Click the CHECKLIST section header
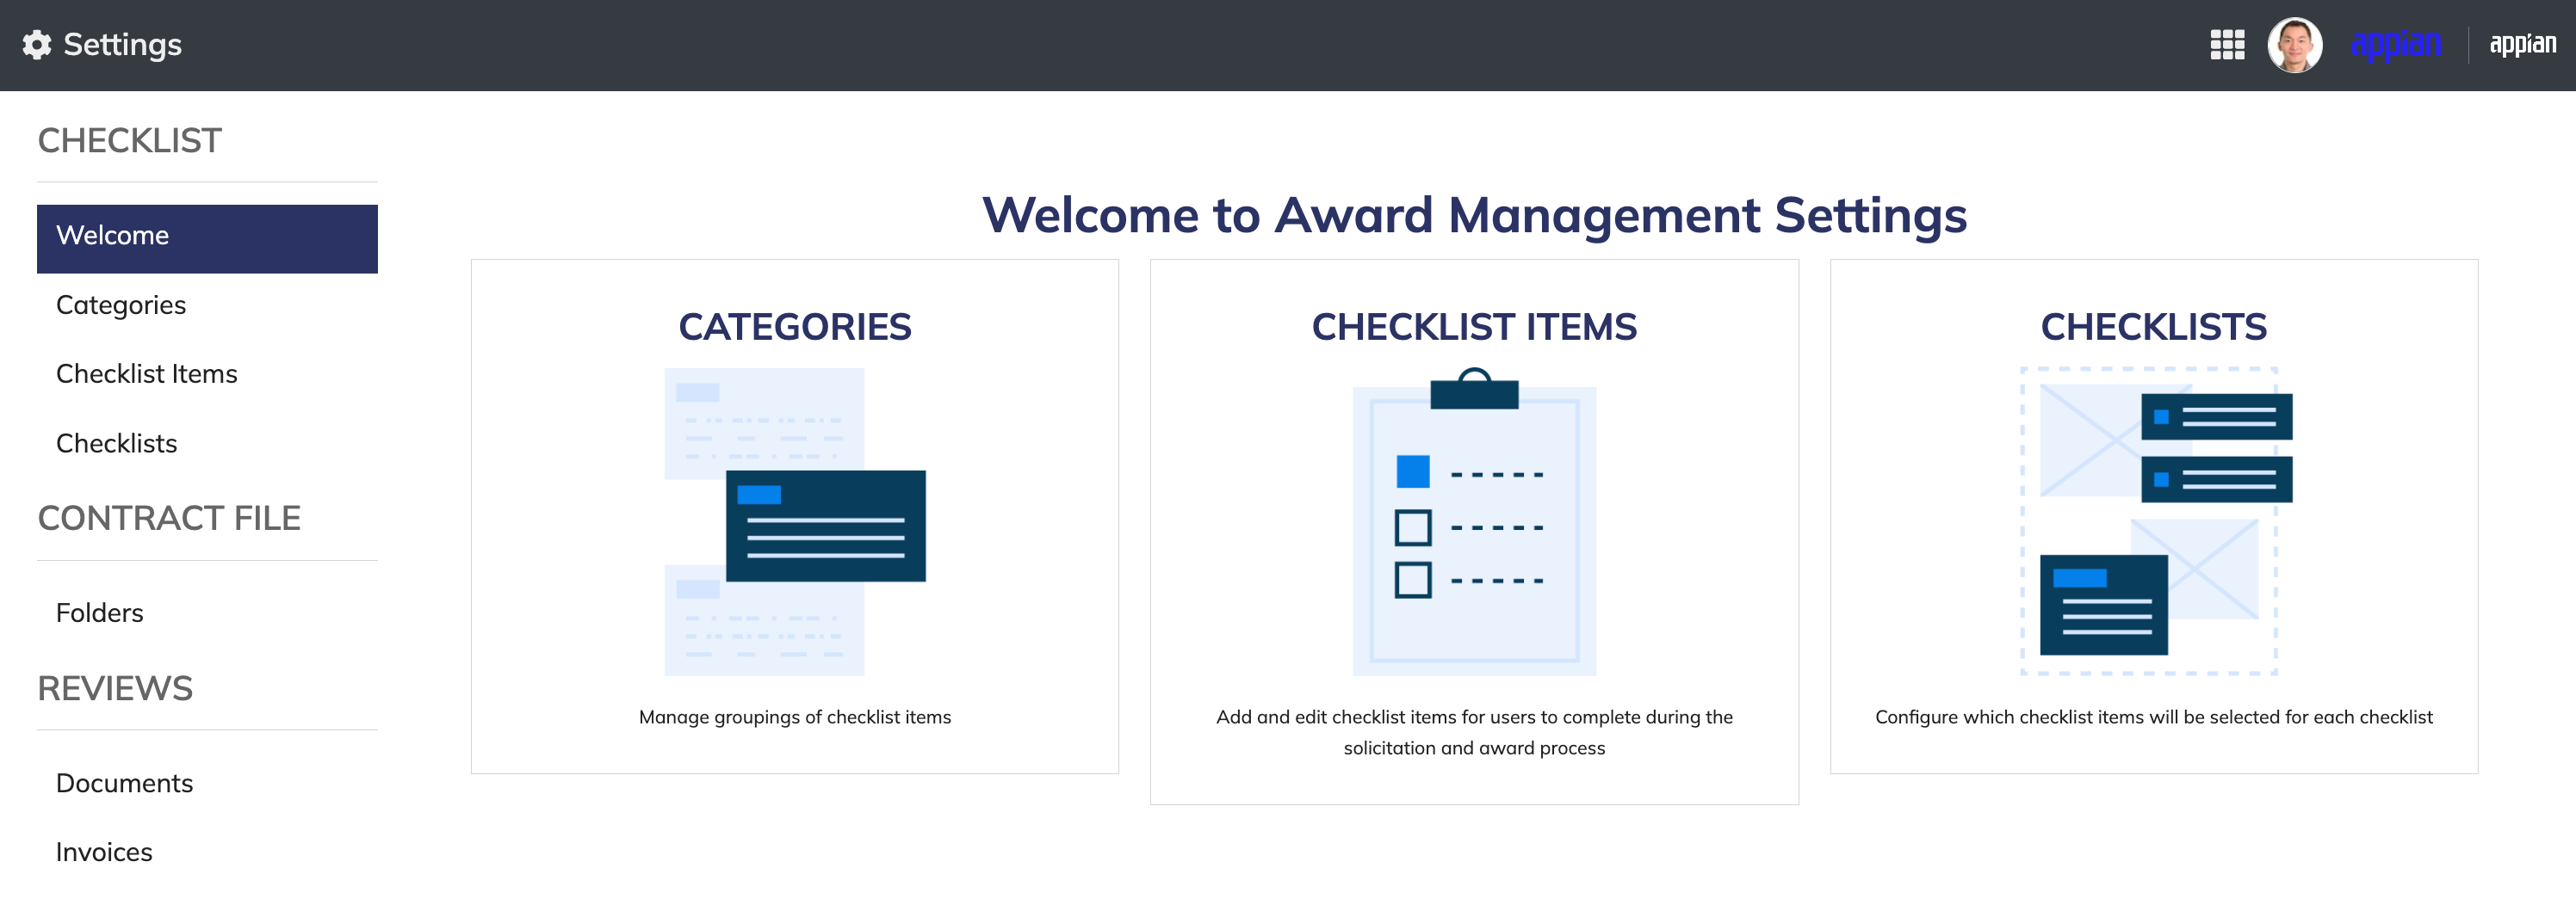2576x917 pixels. [x=130, y=141]
